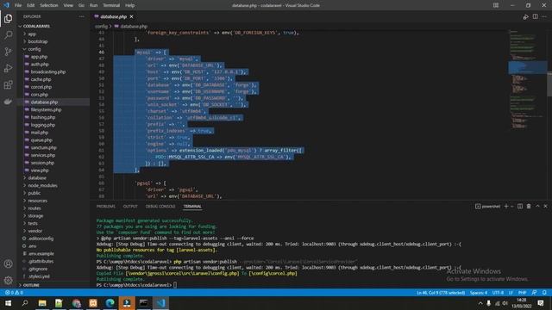Image resolution: width=552 pixels, height=310 pixels.
Task: Open the Selection menu
Action: click(x=49, y=5)
